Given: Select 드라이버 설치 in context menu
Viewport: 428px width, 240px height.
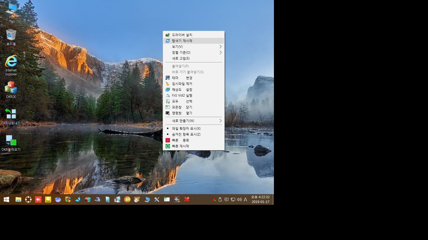Looking at the screenshot, I should 194,35.
